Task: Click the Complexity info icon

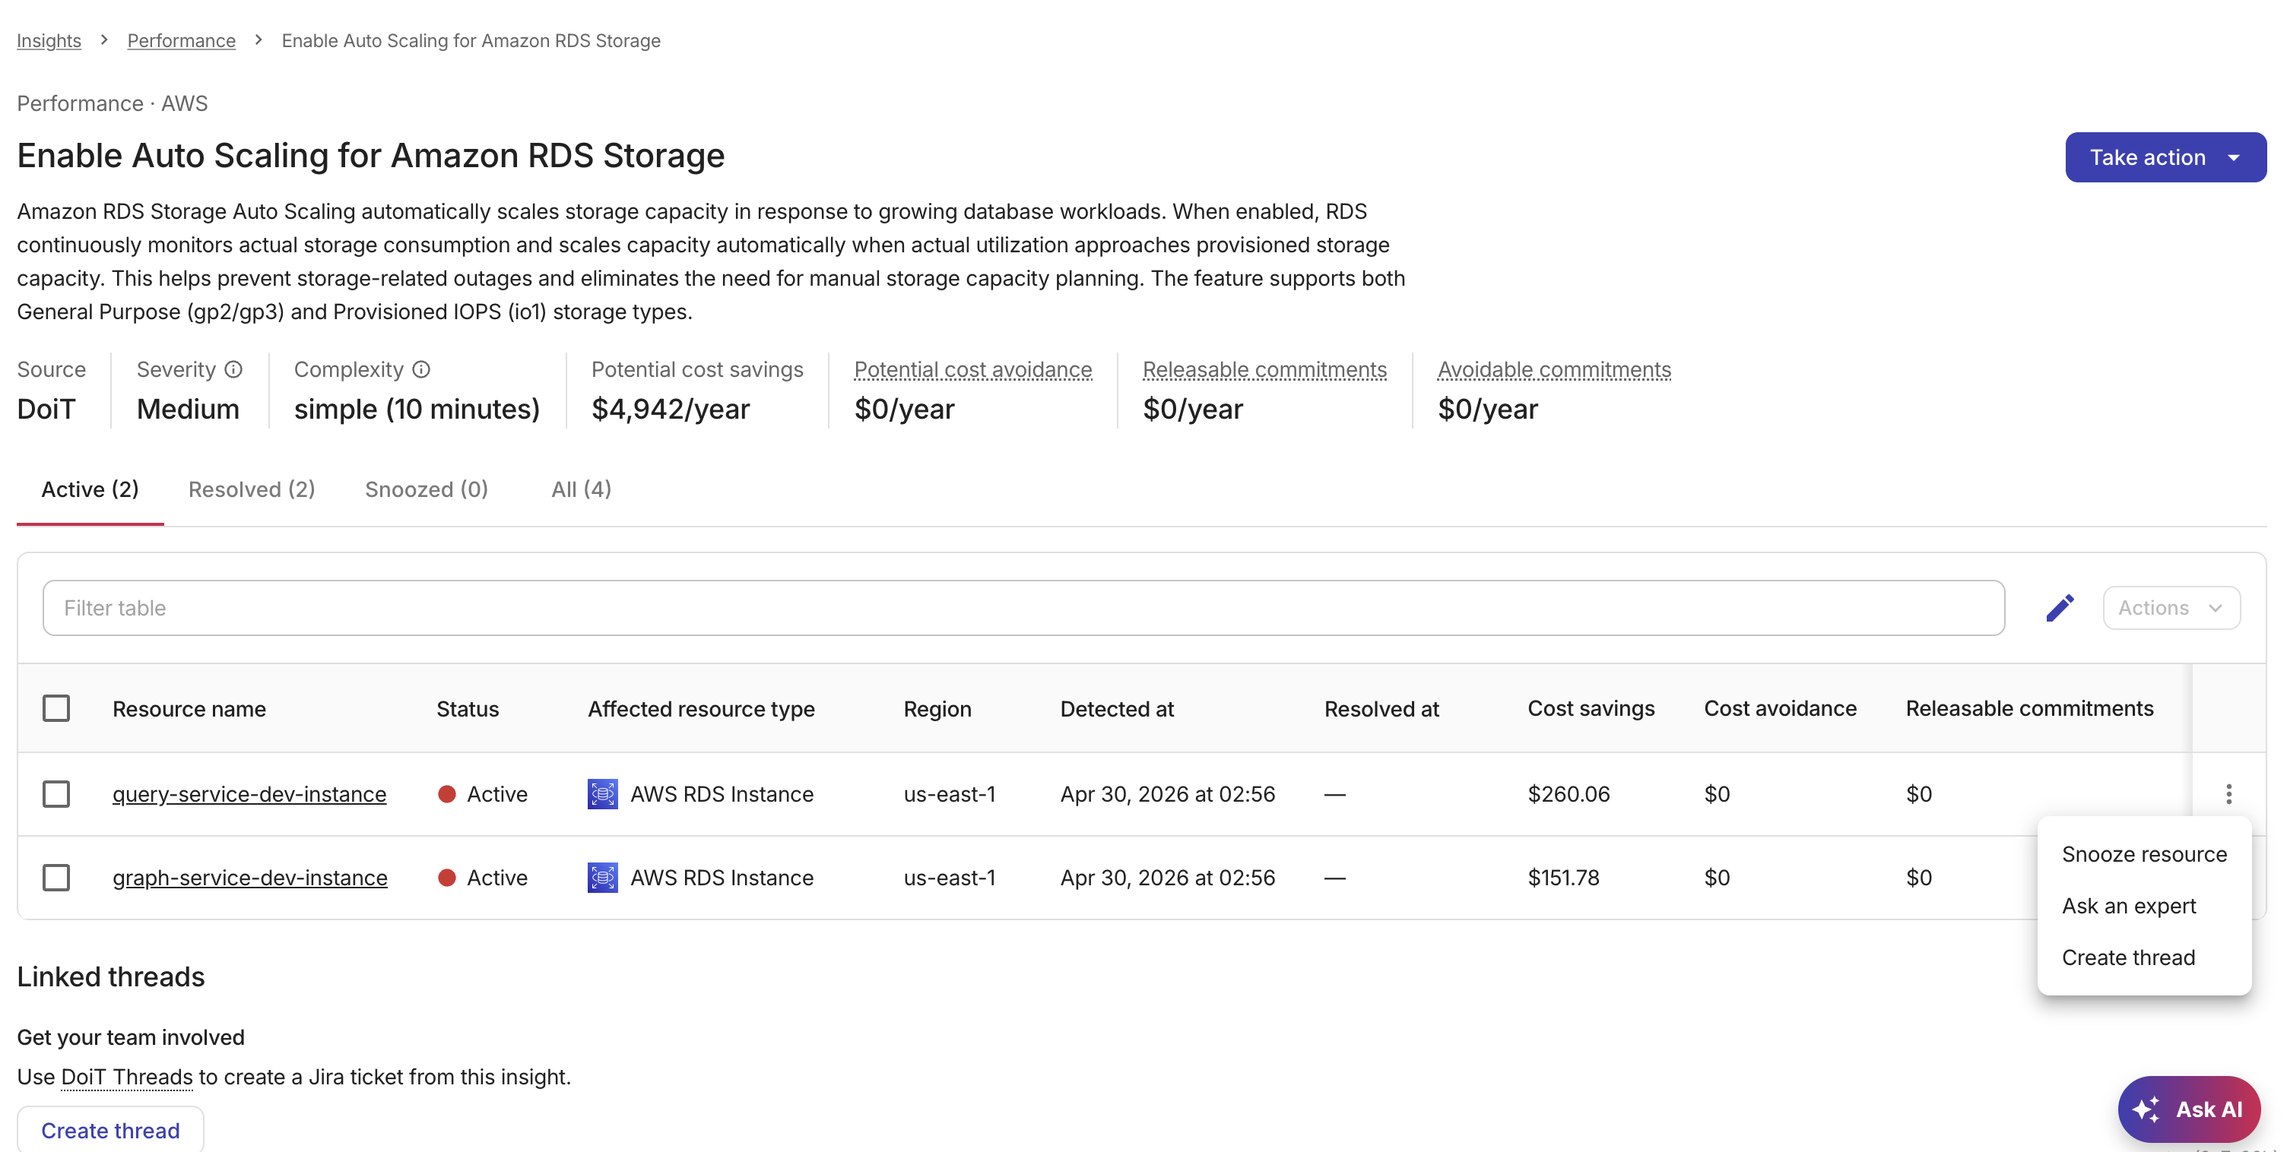Action: [x=422, y=369]
